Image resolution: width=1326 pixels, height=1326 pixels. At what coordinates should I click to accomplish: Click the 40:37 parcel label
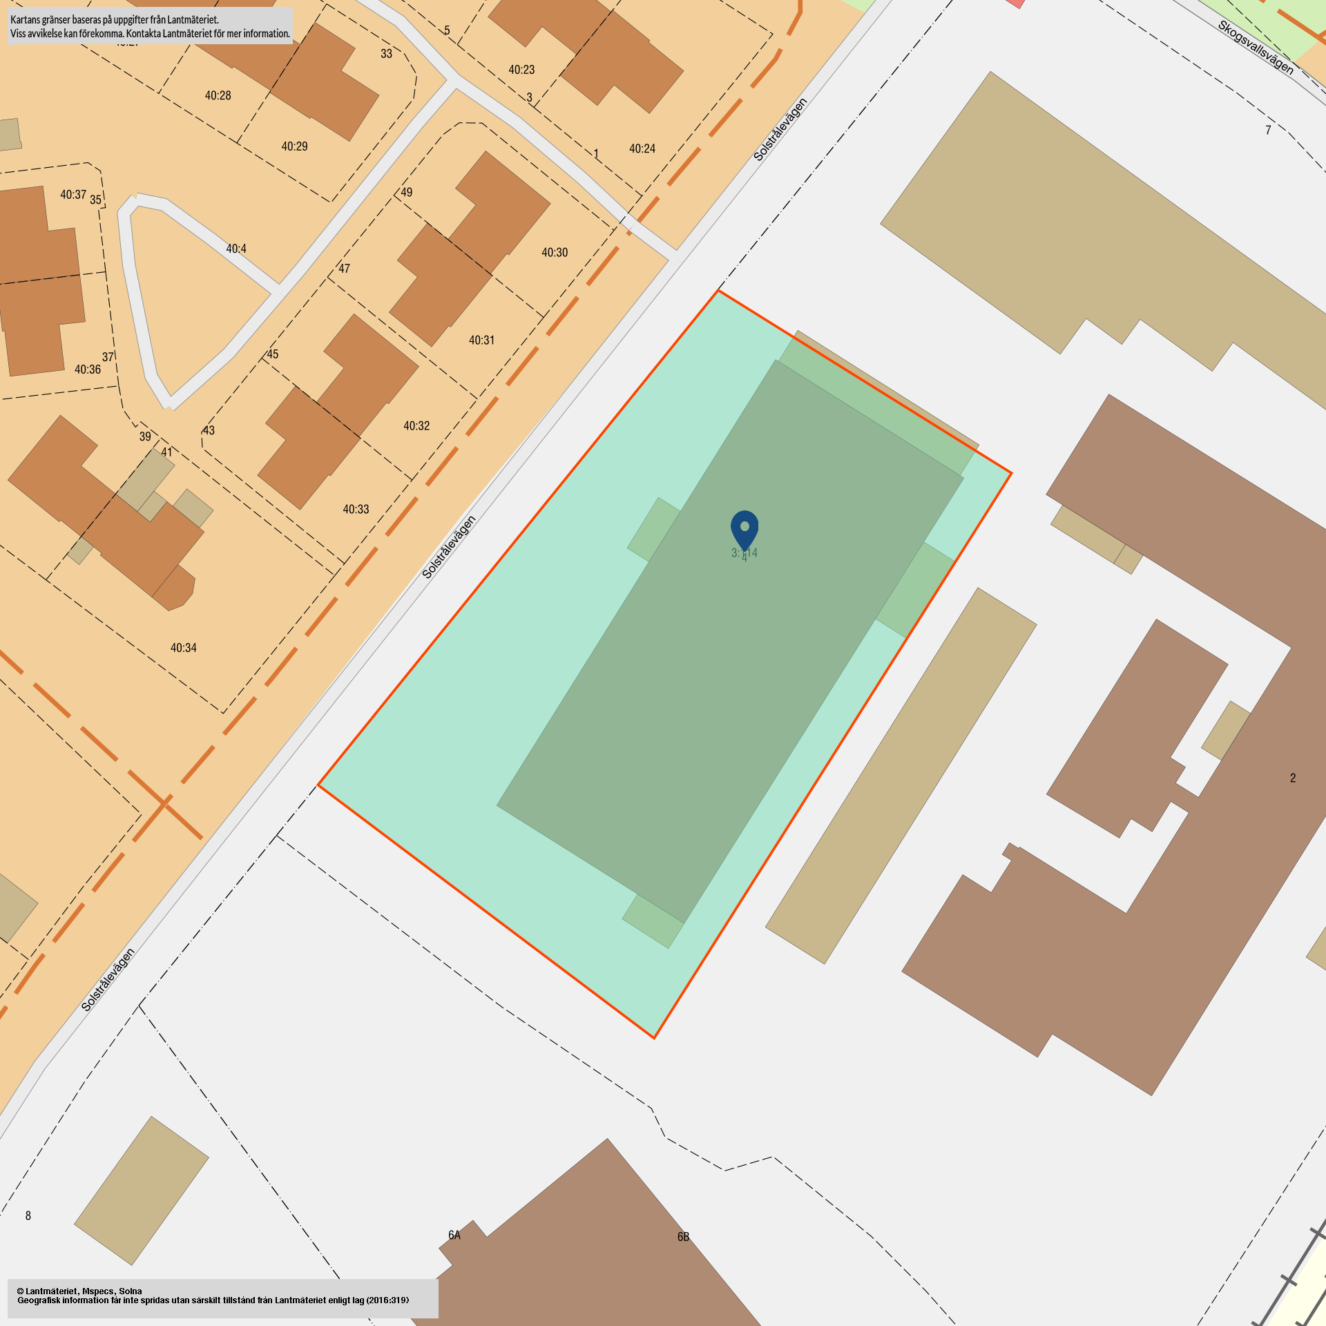coord(73,195)
